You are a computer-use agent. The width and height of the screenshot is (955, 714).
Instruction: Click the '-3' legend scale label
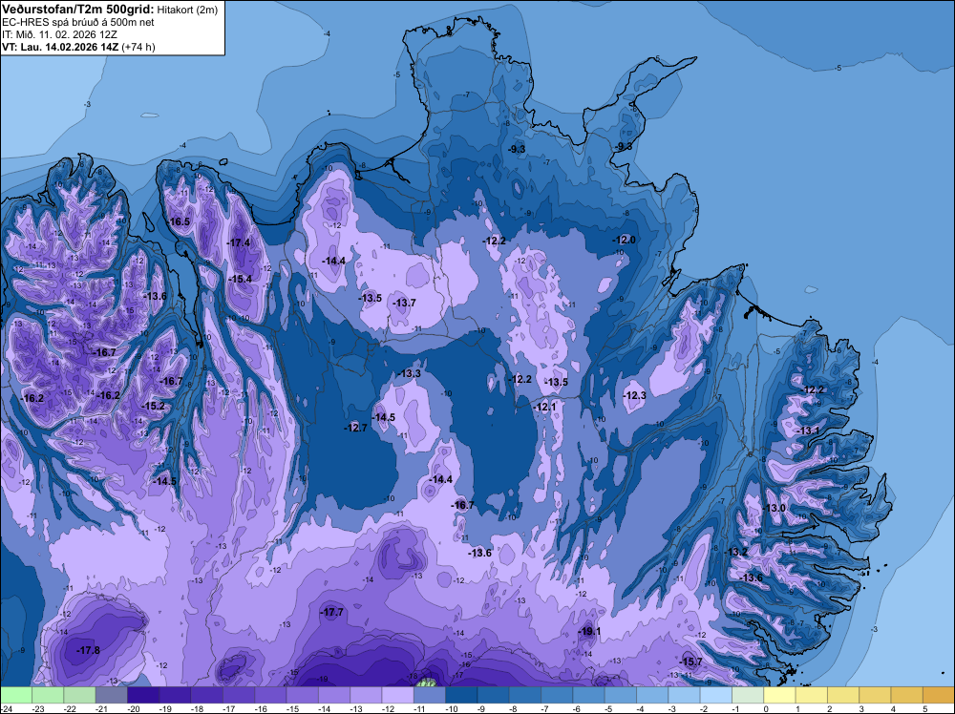tap(670, 708)
